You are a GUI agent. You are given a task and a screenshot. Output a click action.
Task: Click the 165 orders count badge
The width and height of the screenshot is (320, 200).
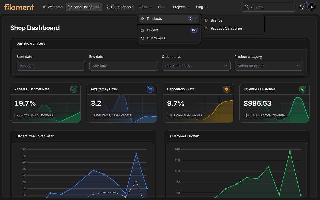pyautogui.click(x=194, y=30)
